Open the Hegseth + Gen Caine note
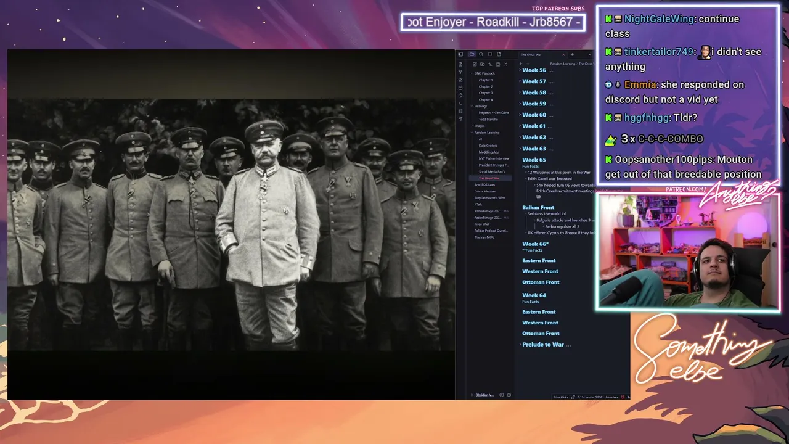Screen dimensions: 789x444 494,113
